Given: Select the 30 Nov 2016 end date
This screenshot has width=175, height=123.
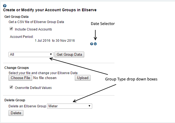Looking at the screenshot, I should coord(65,40).
